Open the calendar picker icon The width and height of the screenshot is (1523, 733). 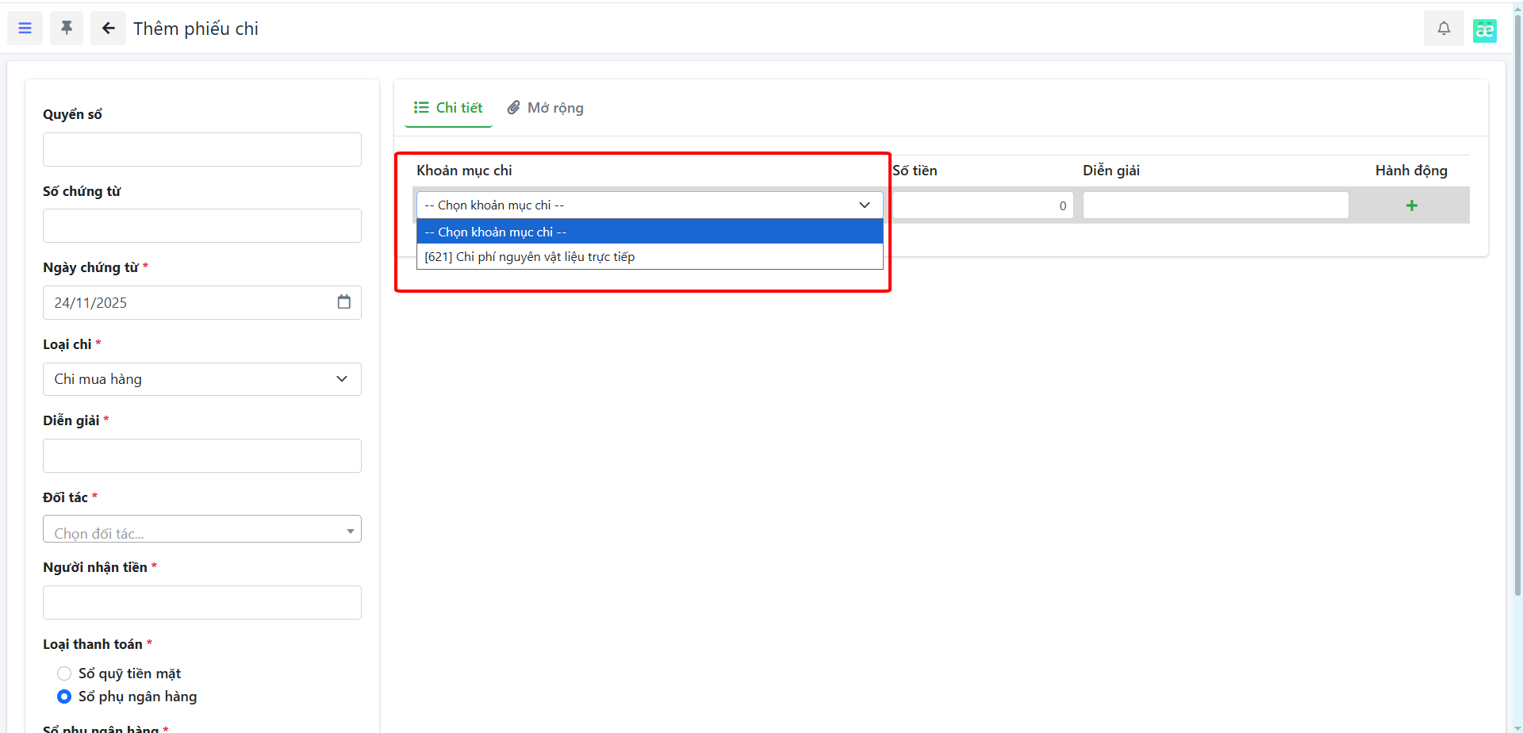[x=343, y=302]
